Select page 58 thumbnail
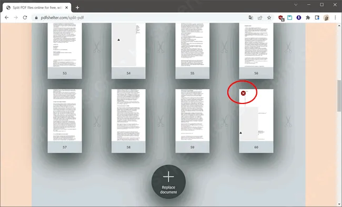The image size is (342, 207). (128, 121)
